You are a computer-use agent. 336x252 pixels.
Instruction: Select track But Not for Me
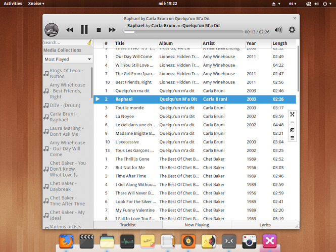coord(195,168)
